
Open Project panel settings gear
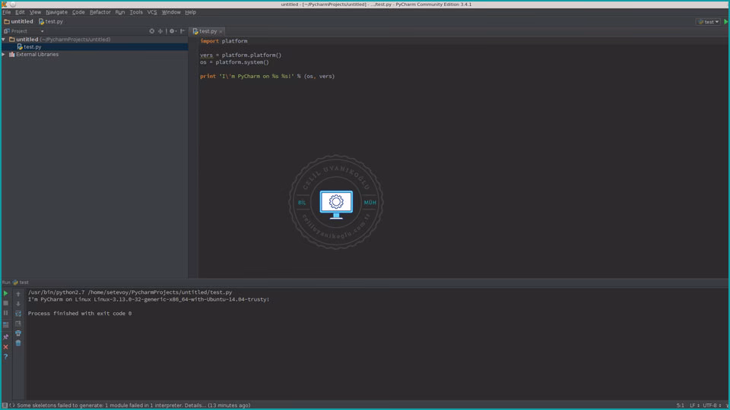click(173, 31)
